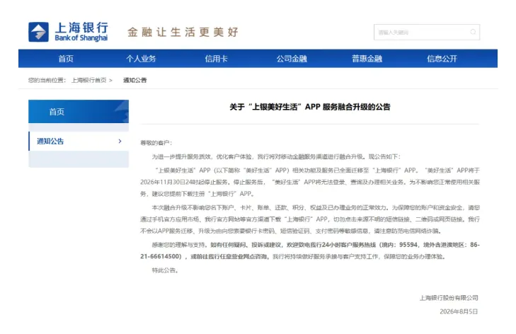Viewport: 516px width, 334px height.
Task: Open the 信息公开 navigation menu item
Action: pos(442,59)
